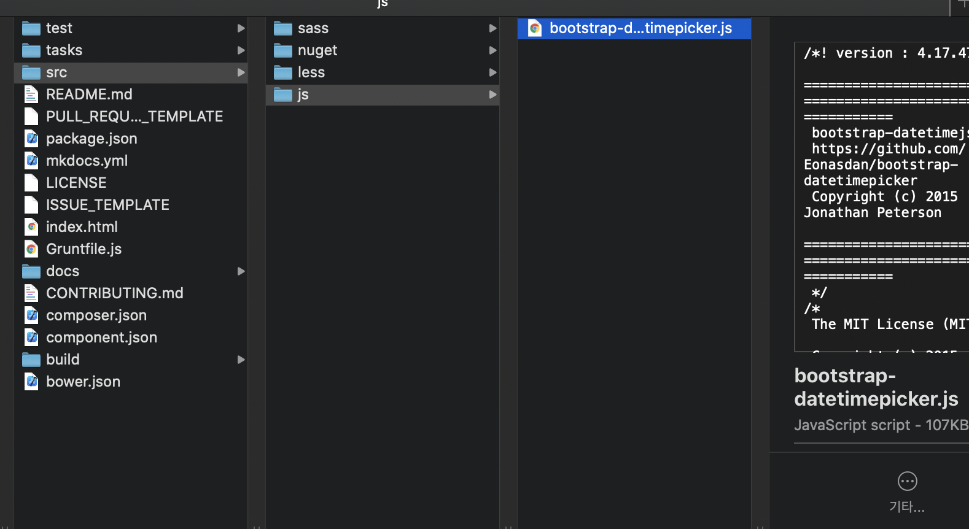969x529 pixels.
Task: Select the mkdocs.yml file name
Action: click(87, 161)
